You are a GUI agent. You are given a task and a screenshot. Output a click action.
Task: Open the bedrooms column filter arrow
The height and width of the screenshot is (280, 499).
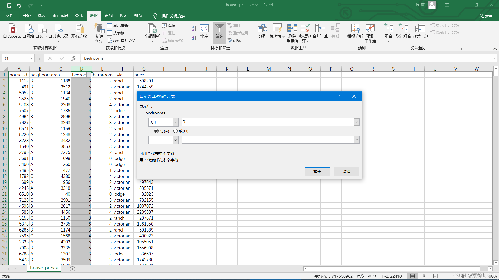89,75
